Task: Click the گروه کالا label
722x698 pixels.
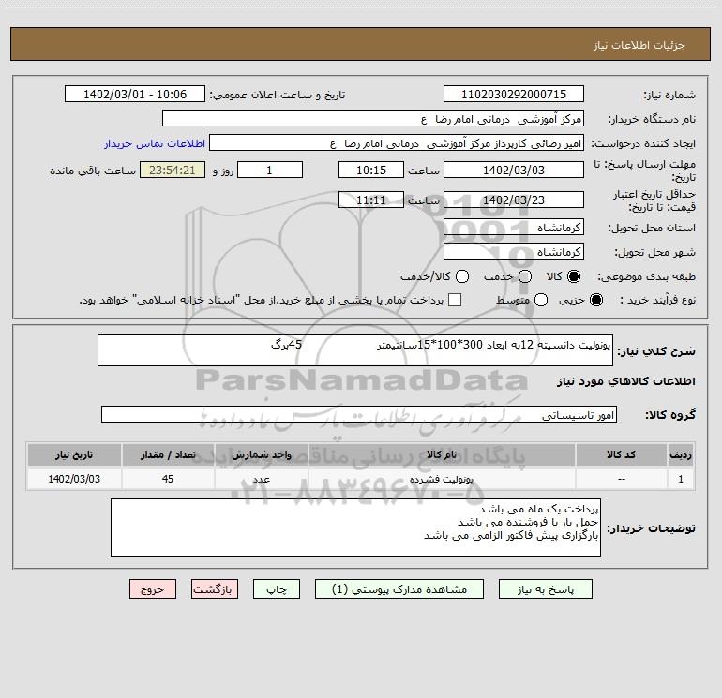Action: 670,415
